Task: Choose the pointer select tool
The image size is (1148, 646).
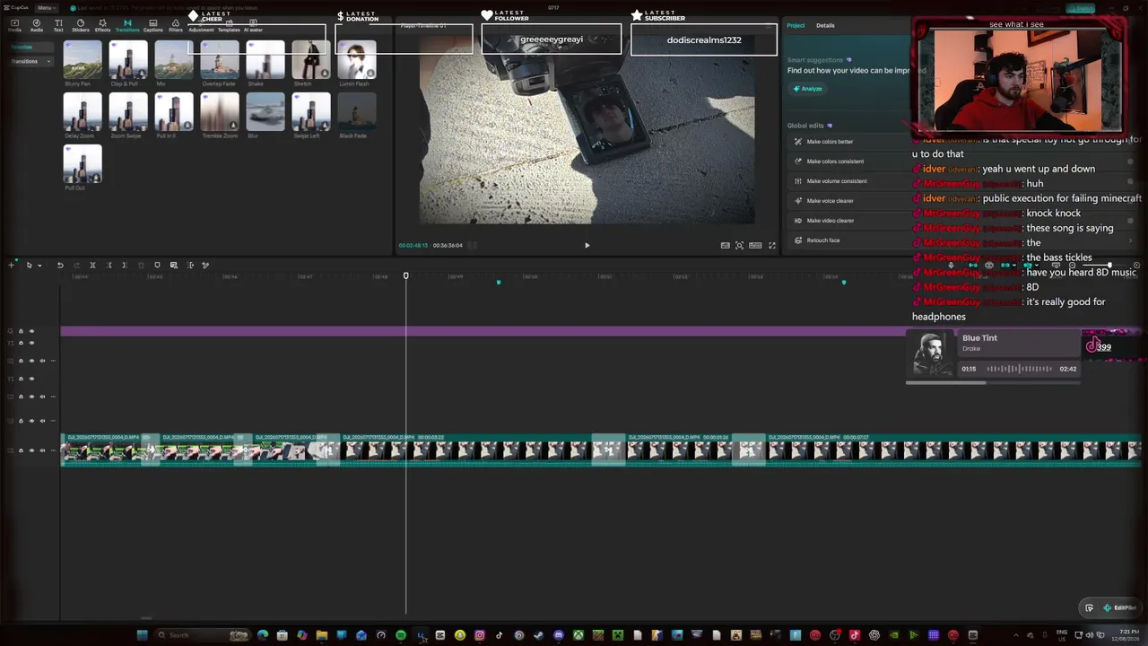Action: pos(29,265)
